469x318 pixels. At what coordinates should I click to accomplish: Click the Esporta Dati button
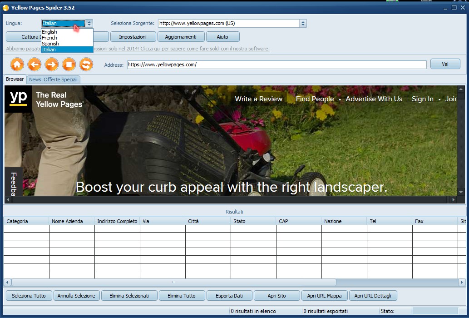(x=229, y=296)
